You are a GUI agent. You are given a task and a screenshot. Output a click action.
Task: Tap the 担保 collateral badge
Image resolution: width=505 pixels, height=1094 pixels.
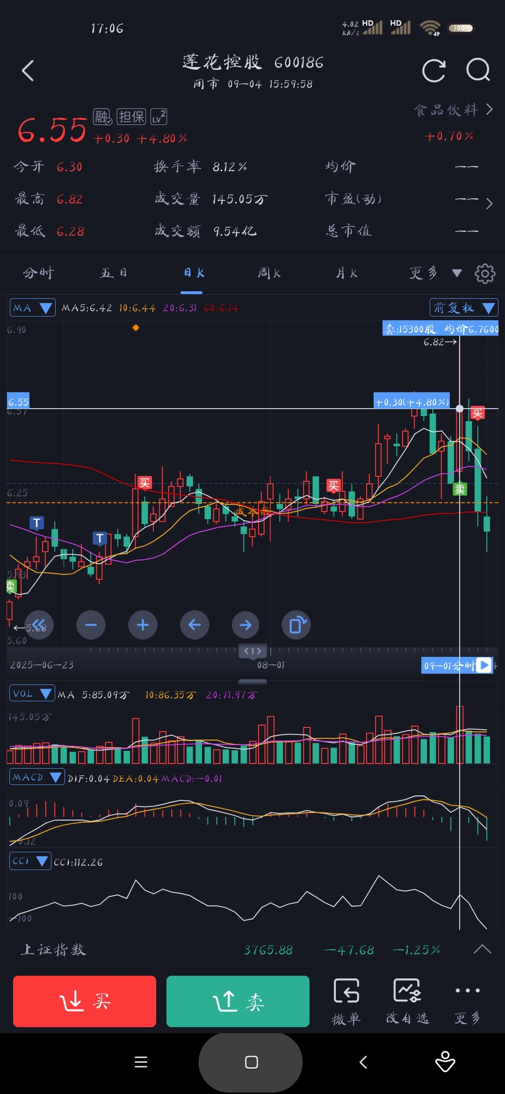(x=131, y=116)
